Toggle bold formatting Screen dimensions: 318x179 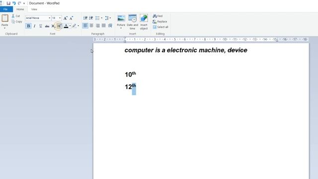[28, 26]
